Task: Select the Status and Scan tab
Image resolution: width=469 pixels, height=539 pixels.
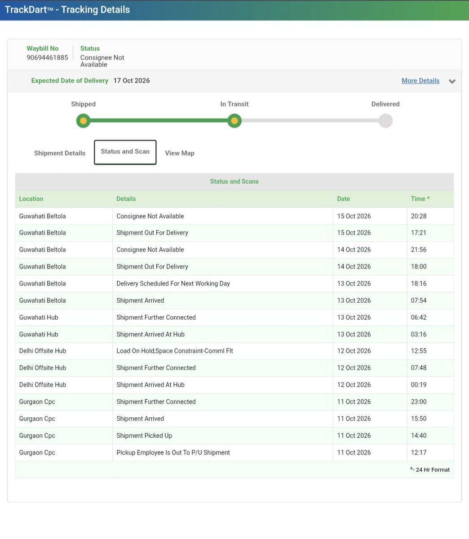Action: 125,152
